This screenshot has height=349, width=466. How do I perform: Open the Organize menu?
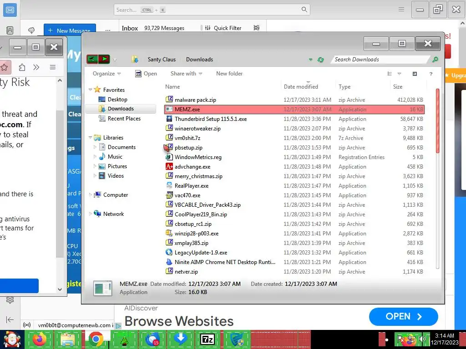coord(106,74)
